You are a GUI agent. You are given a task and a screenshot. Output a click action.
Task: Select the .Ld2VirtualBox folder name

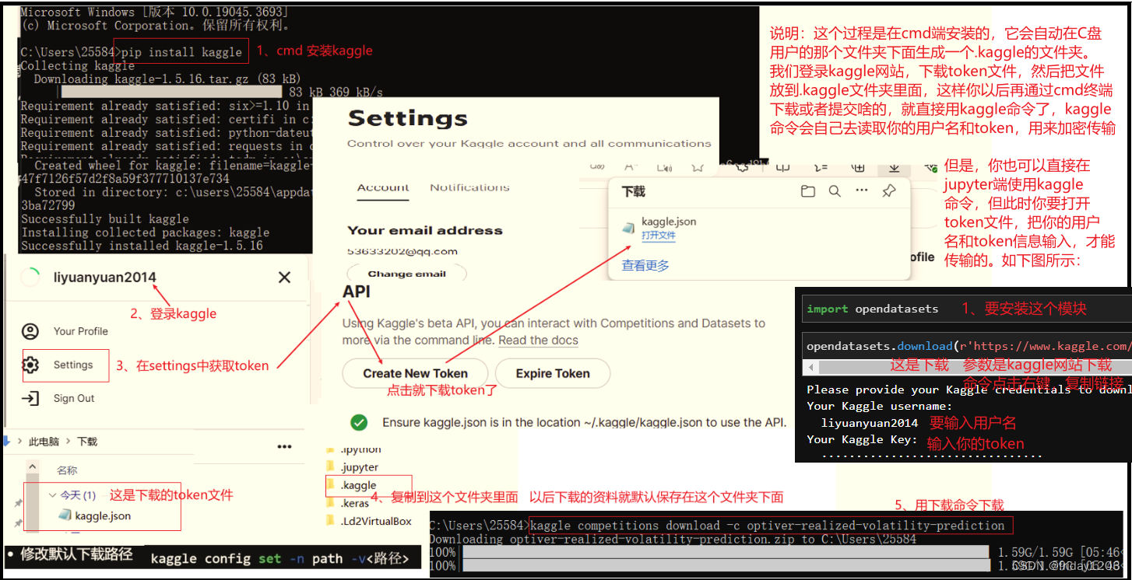click(376, 521)
